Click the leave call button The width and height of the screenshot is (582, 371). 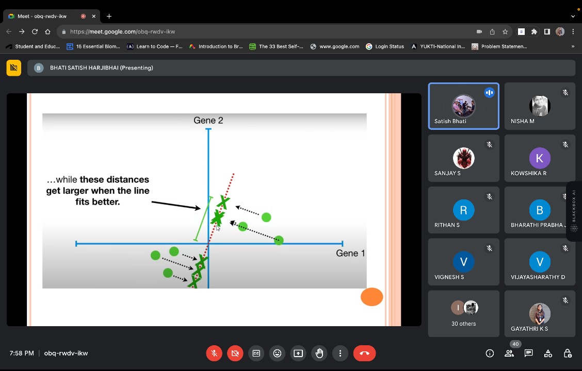[364, 353]
